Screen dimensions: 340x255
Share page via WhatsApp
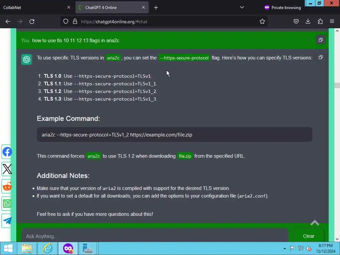pos(7,204)
